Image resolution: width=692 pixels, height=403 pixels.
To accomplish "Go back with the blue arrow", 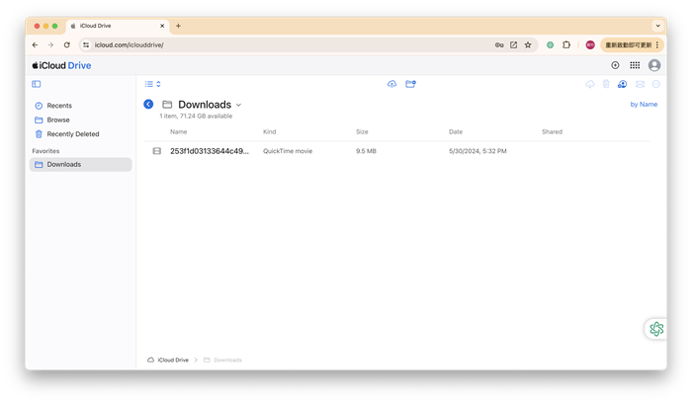I will tap(148, 104).
